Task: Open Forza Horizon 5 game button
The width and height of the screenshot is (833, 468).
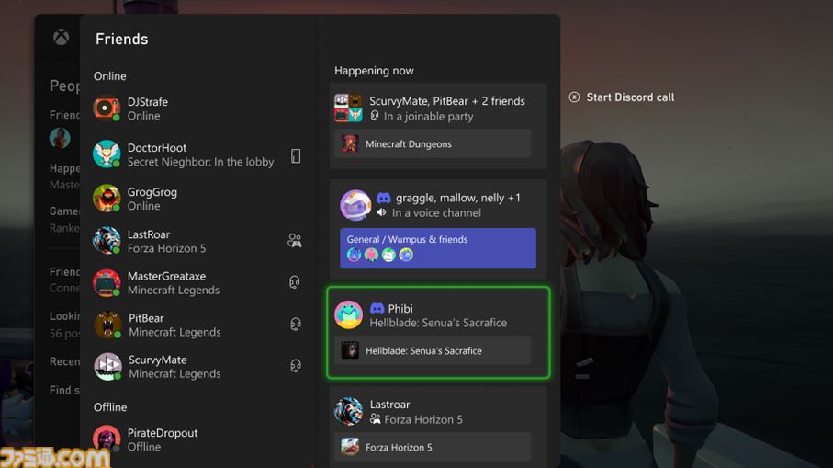Action: coord(433,447)
